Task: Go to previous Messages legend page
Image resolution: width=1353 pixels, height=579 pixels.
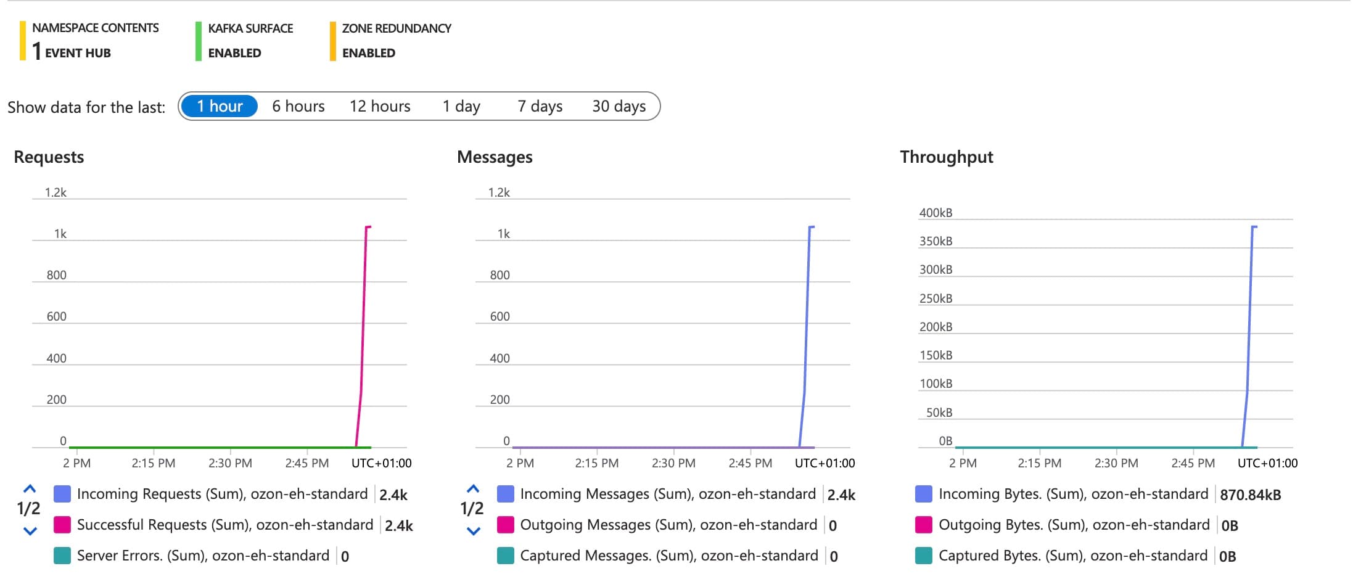Action: coord(473,489)
